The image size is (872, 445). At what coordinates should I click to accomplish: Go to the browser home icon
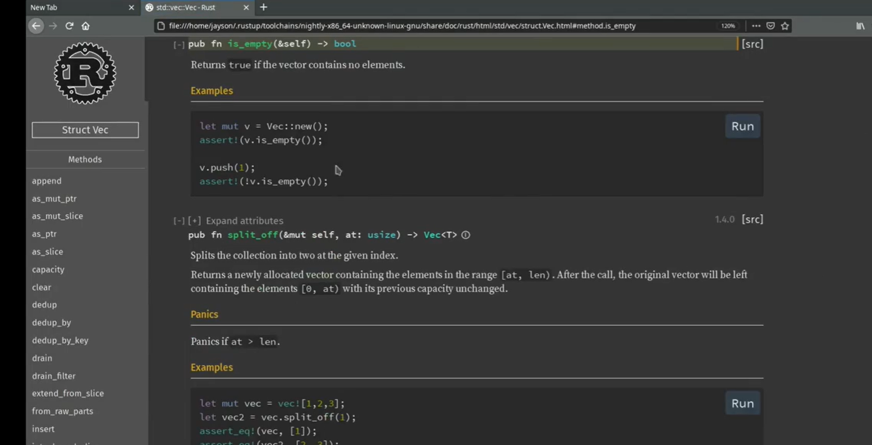85,26
